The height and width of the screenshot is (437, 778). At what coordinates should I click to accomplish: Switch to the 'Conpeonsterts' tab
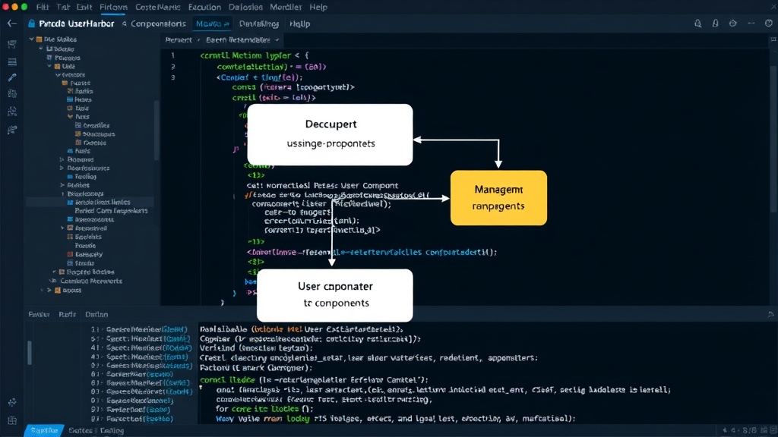(x=158, y=24)
